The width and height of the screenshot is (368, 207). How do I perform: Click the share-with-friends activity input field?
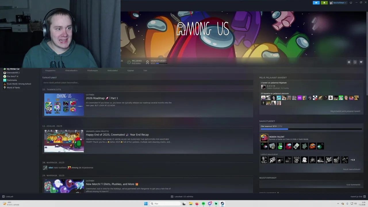tap(147, 83)
